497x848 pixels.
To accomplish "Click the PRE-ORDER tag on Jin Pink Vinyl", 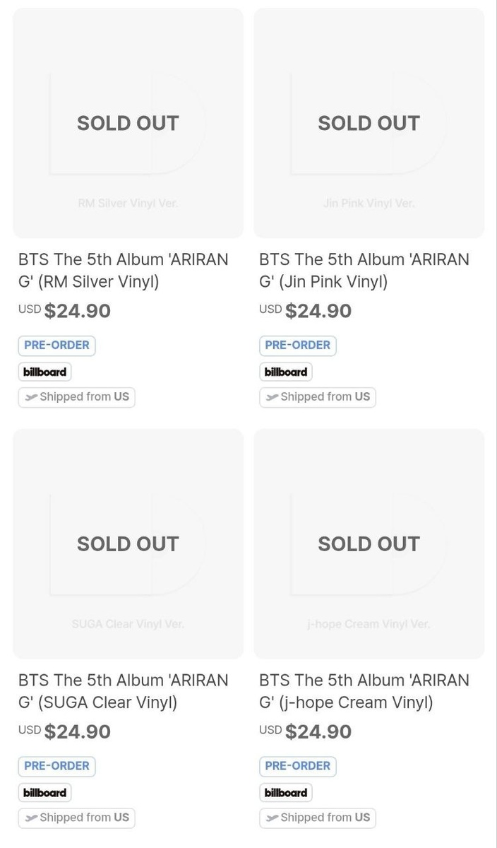I will point(297,346).
